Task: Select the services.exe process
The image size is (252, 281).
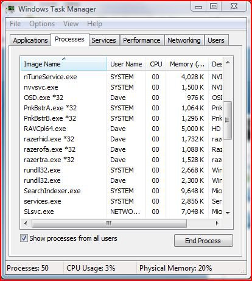Action: tap(122, 201)
